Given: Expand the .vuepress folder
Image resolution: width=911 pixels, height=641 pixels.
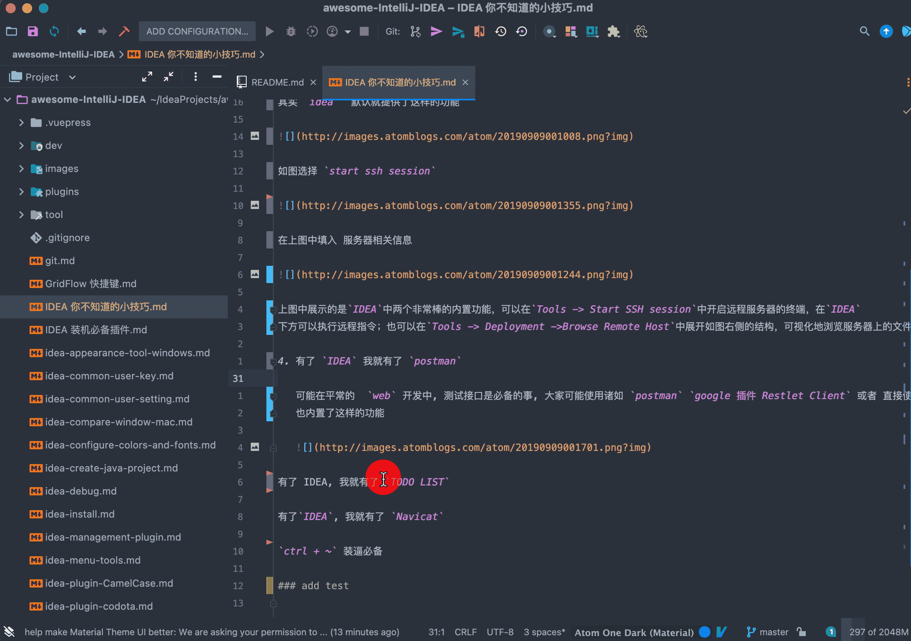Looking at the screenshot, I should 21,123.
